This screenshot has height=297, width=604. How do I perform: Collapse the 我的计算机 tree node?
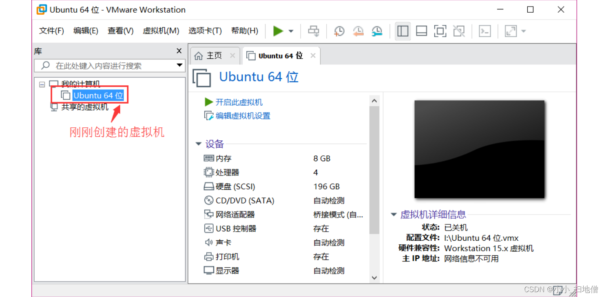42,84
